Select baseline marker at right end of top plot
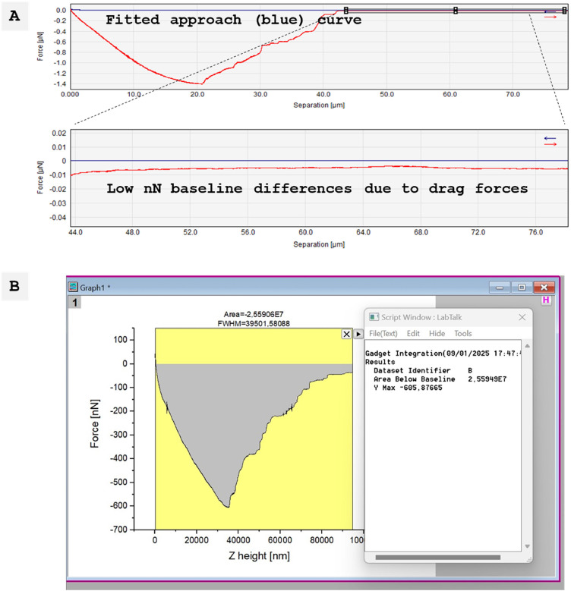The width and height of the screenshot is (571, 591). coord(564,11)
